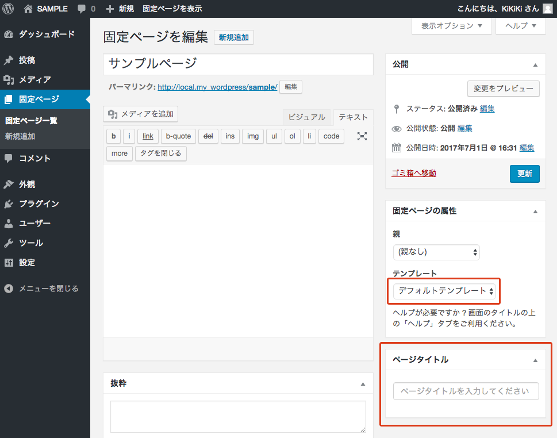The height and width of the screenshot is (438, 557).
Task: Open ツール tools menu
Action: (x=45, y=243)
